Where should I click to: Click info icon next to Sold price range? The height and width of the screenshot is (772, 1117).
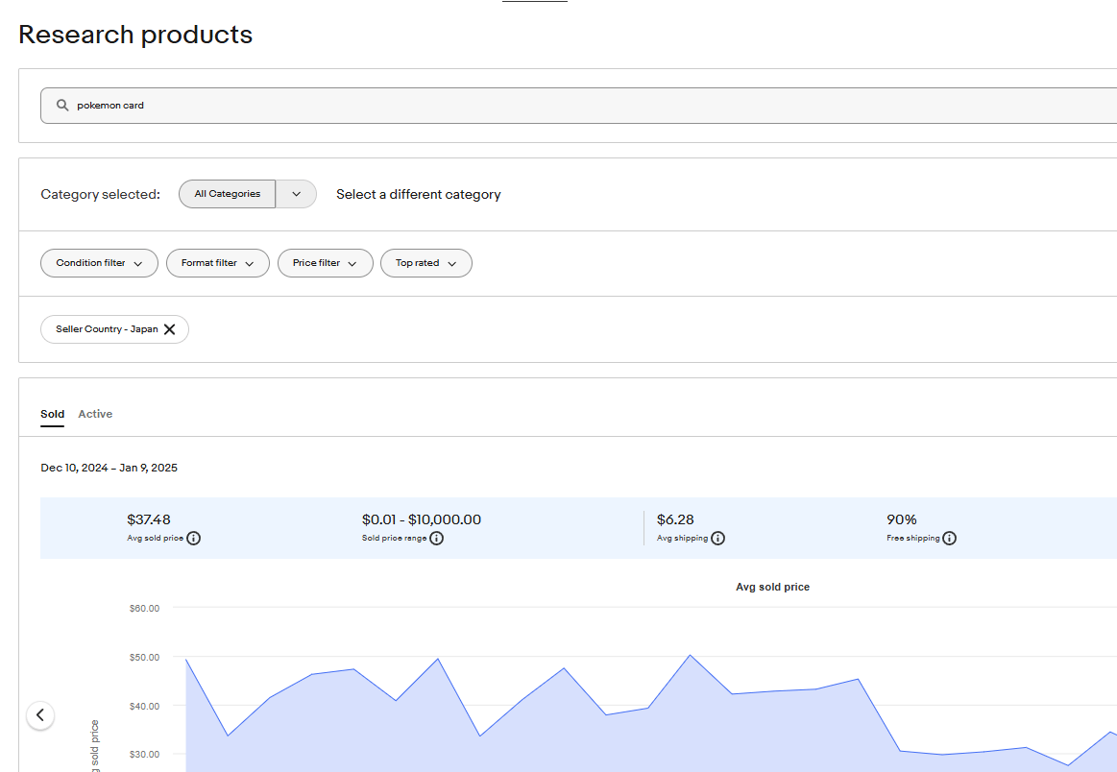436,539
